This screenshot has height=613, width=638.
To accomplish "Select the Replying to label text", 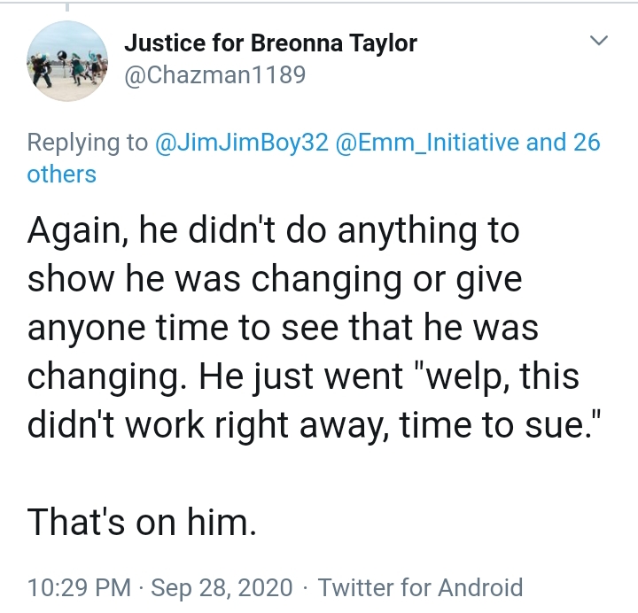I will (x=88, y=144).
